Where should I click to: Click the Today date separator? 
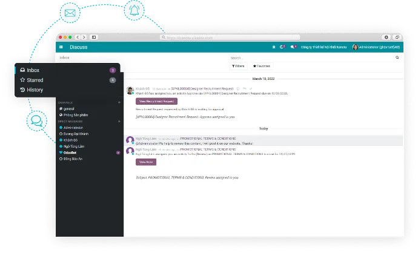[264, 129]
